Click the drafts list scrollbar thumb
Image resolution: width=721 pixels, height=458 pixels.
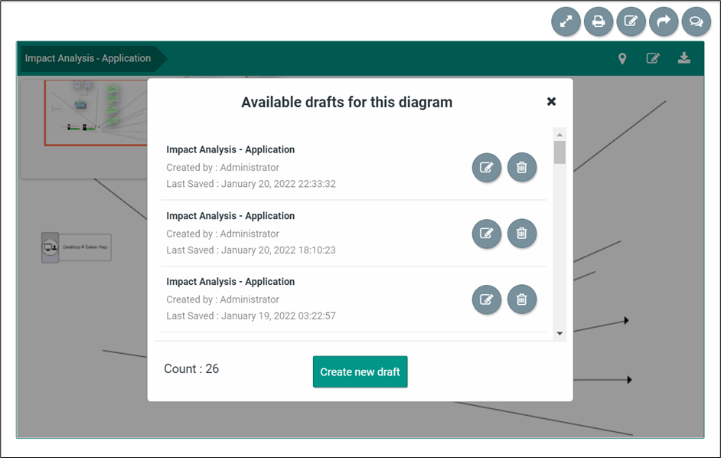(560, 152)
